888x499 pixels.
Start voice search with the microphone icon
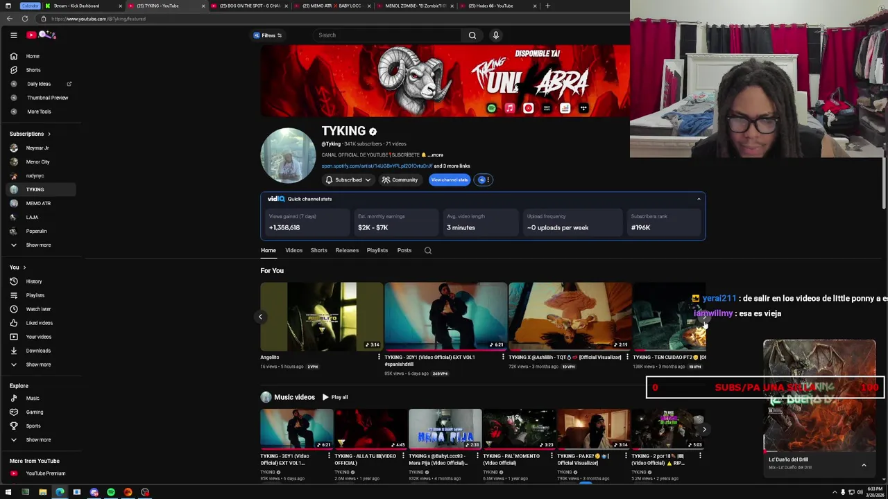(x=496, y=35)
